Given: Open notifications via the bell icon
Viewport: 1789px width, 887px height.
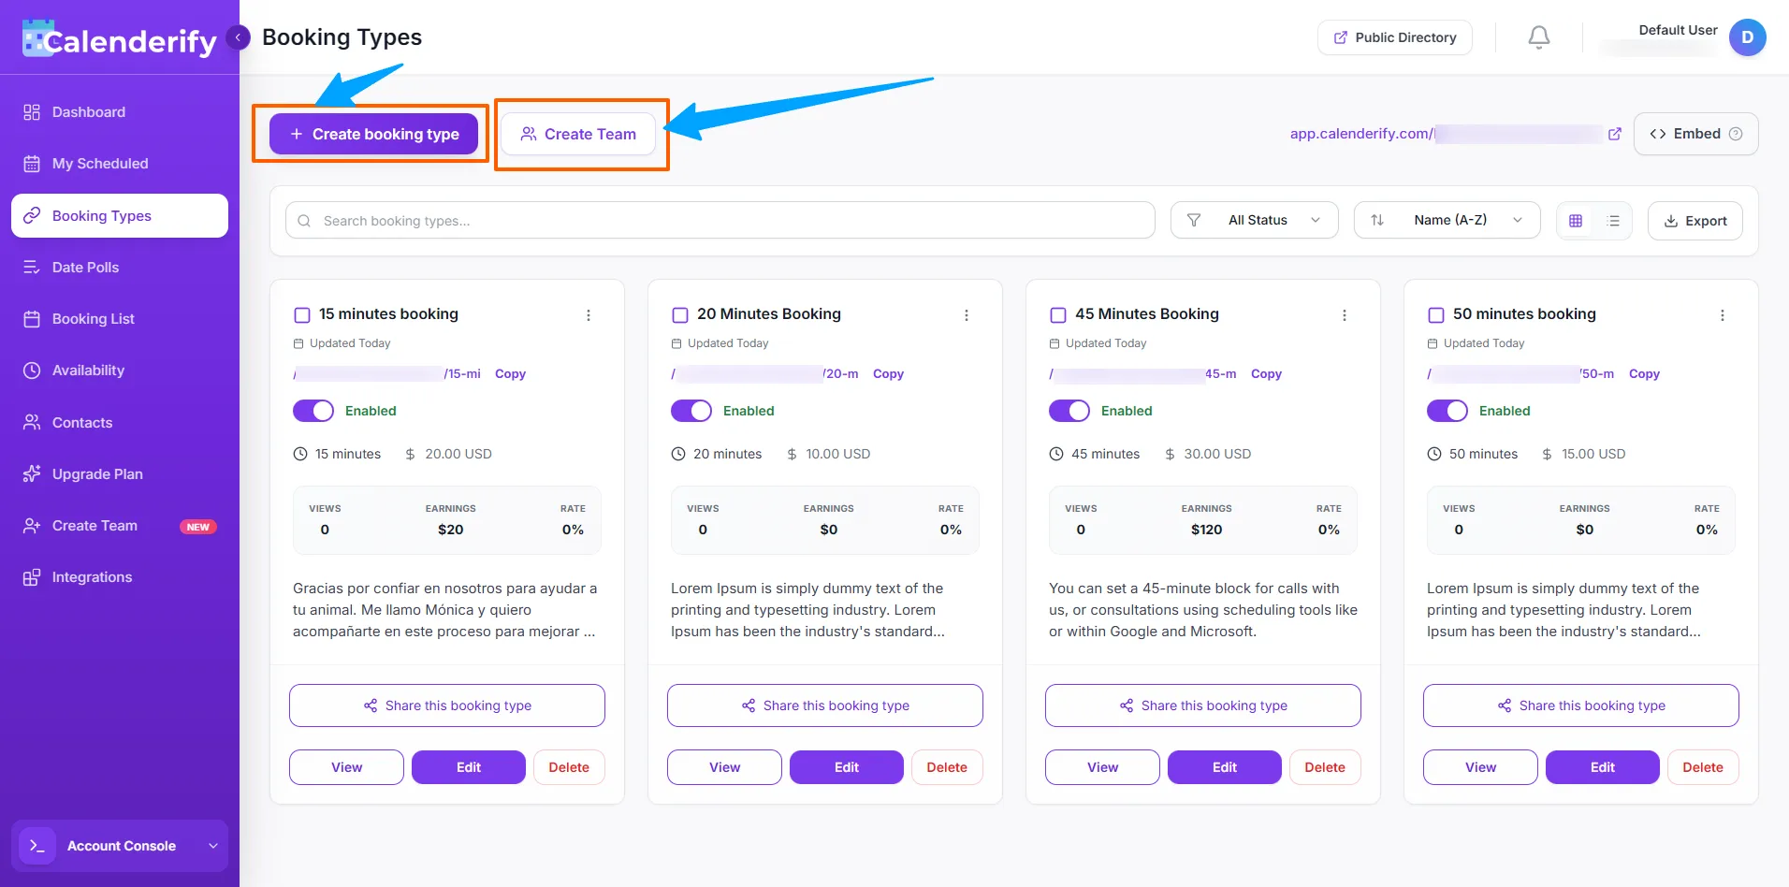Looking at the screenshot, I should 1537,36.
